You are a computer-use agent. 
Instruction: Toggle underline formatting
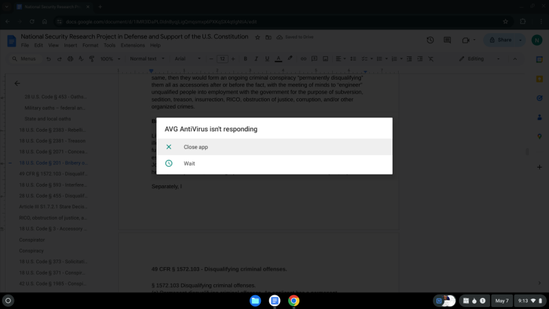click(x=267, y=59)
